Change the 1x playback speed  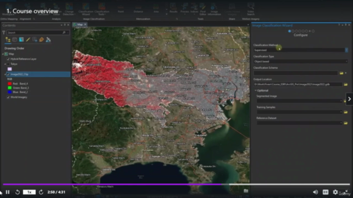click(x=29, y=192)
